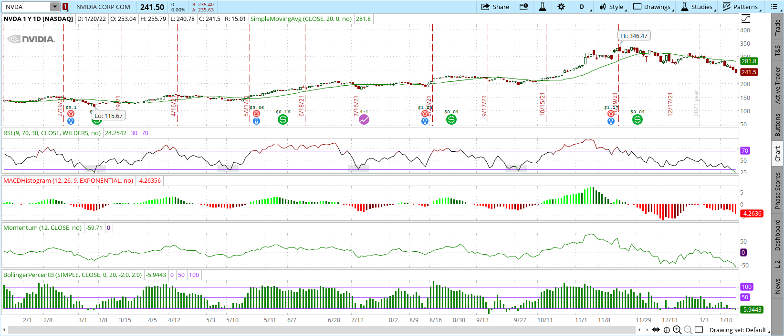The height and width of the screenshot is (336, 784).
Task: Switch to the Active Trader side tab
Action: coord(778,85)
